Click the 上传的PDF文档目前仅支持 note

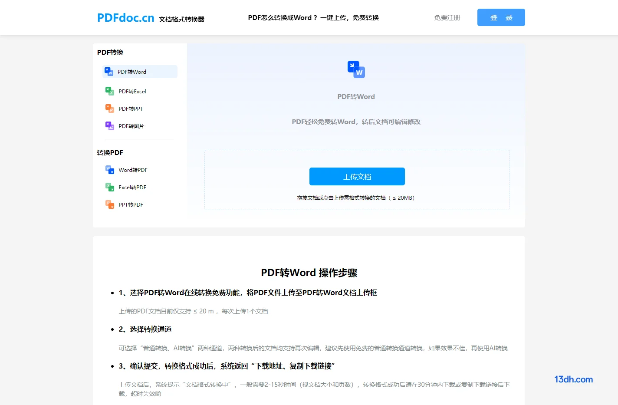coord(193,311)
